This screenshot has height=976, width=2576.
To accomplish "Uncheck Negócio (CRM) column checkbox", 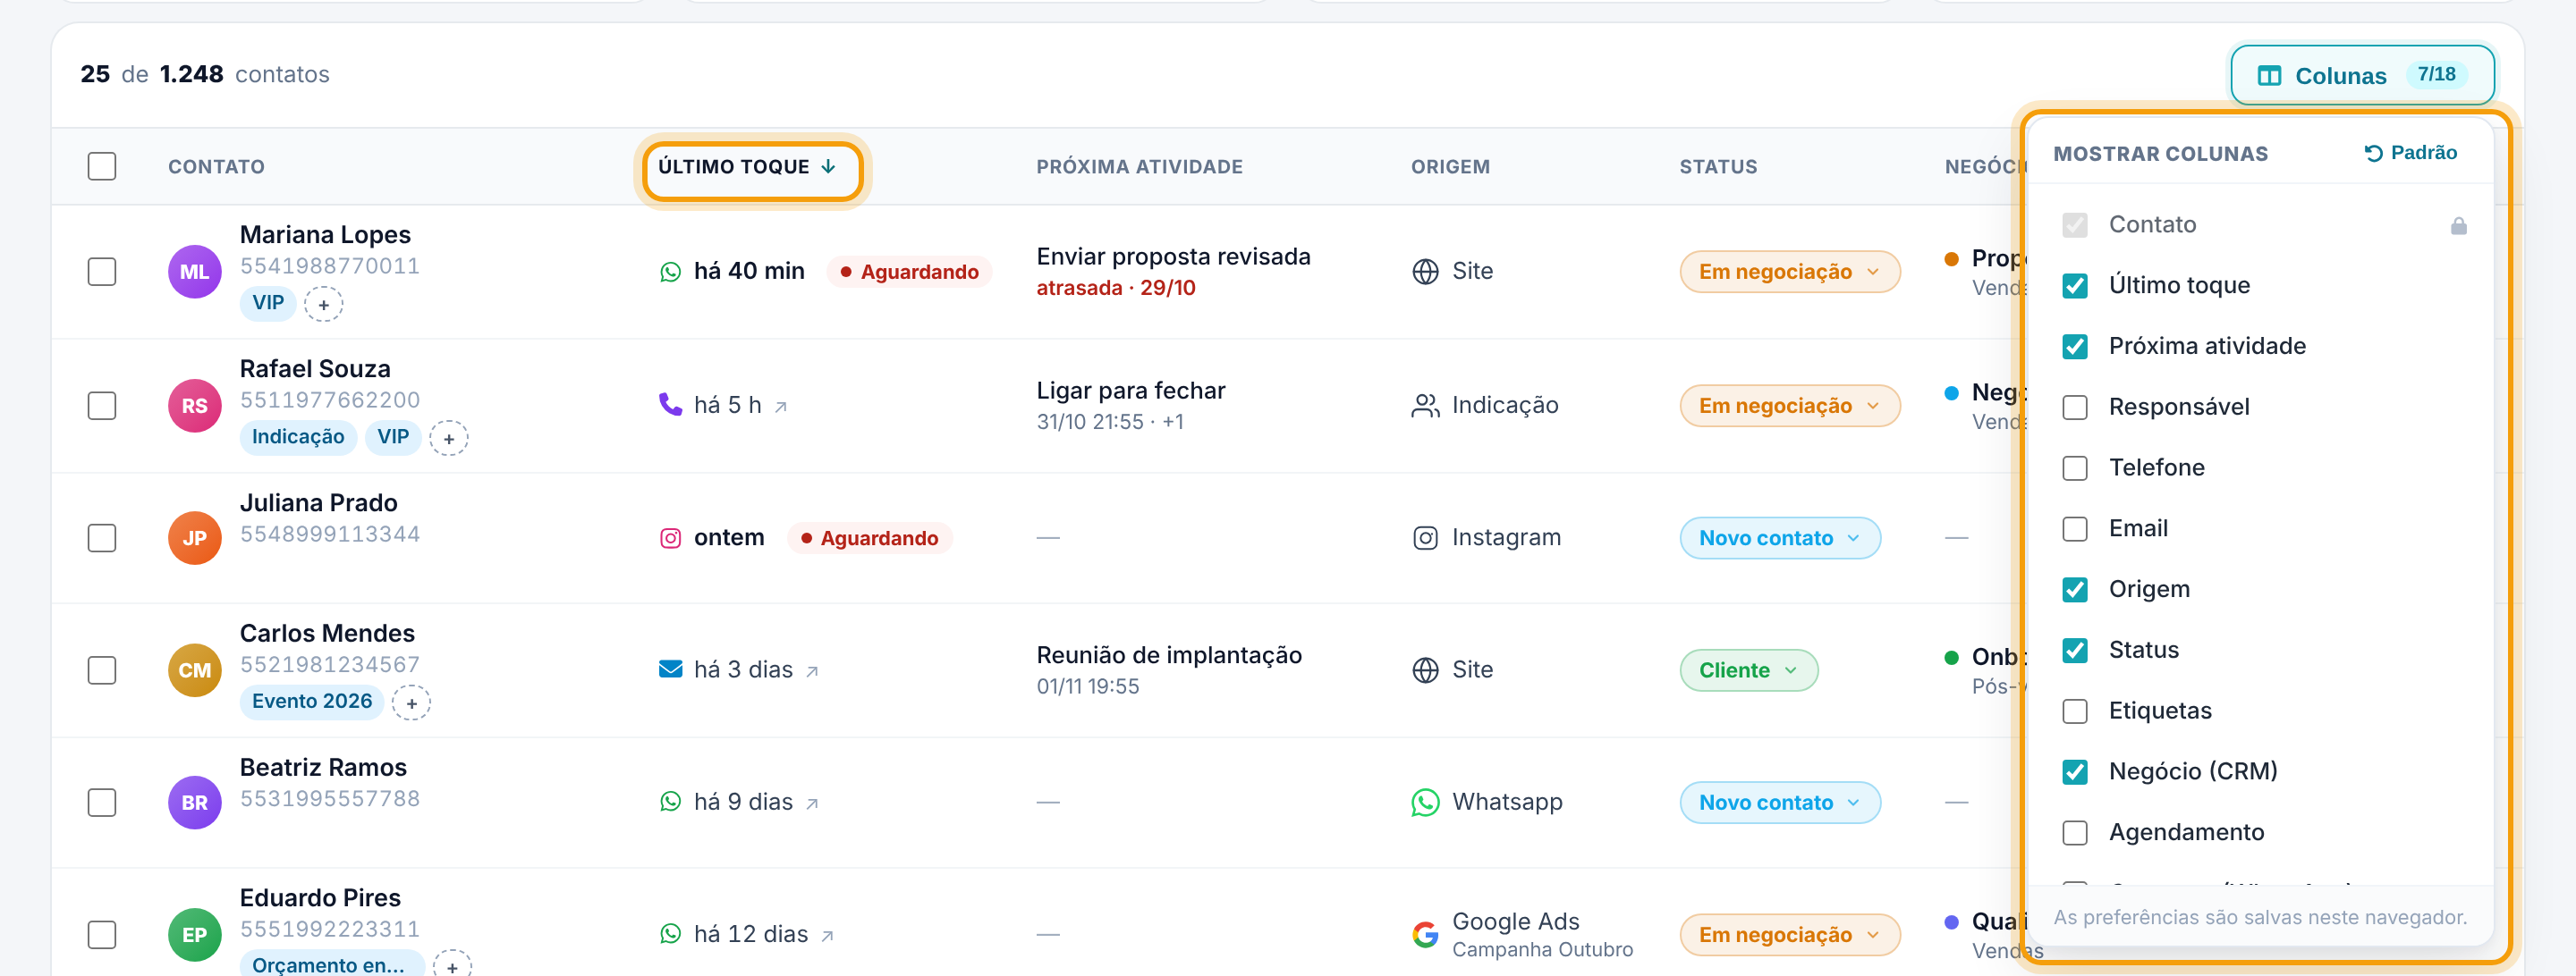I will 2074,772.
